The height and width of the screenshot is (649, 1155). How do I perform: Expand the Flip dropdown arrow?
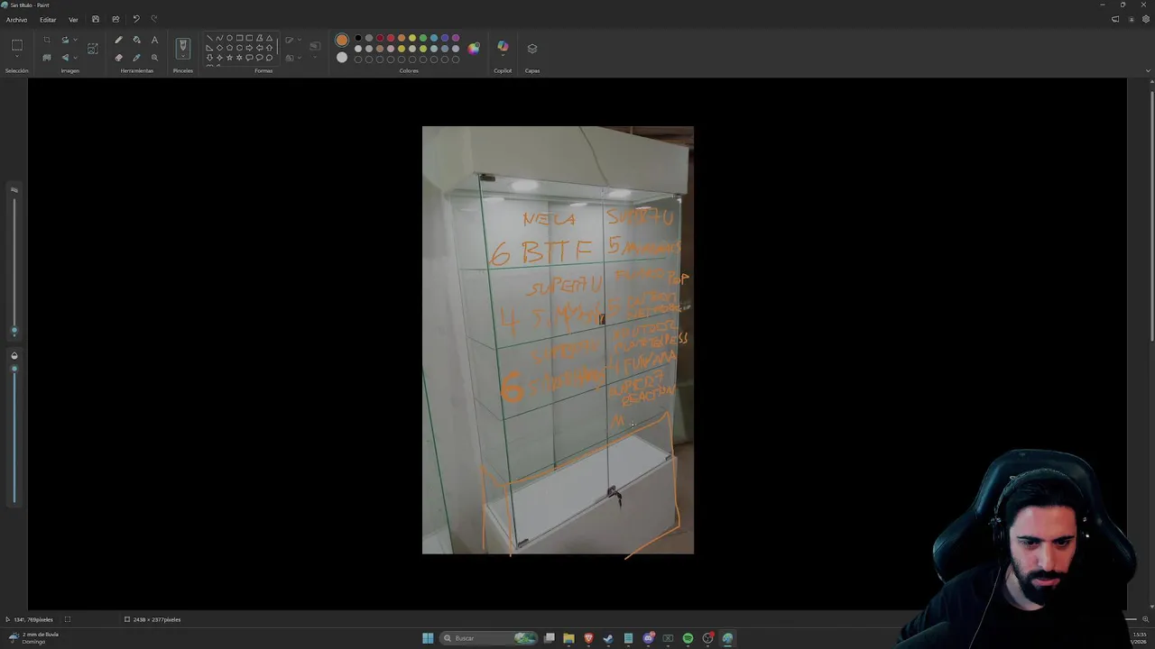75,58
